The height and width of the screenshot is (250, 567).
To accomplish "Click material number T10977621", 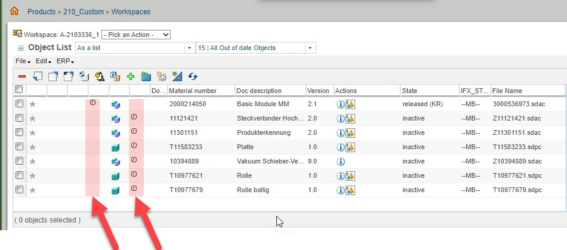I will [186, 175].
